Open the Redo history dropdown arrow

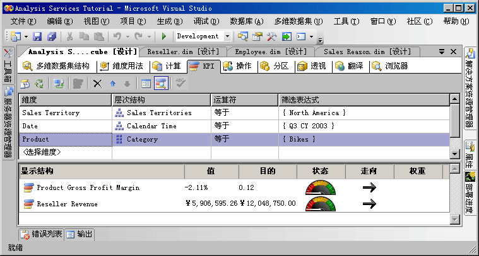(x=150, y=37)
